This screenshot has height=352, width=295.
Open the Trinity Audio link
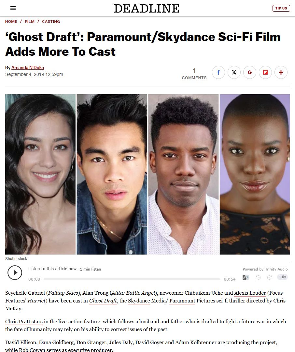click(276, 269)
